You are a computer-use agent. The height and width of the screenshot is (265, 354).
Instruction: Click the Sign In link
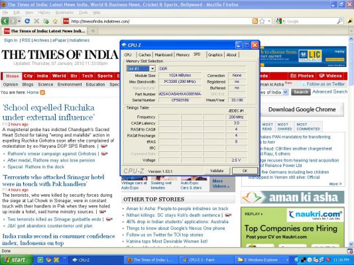(11, 40)
